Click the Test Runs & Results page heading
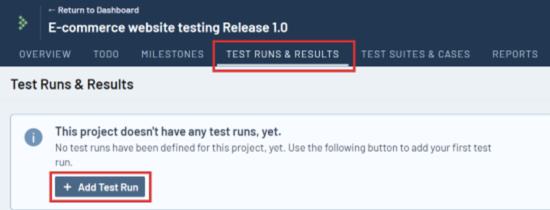This screenshot has width=550, height=210. coord(72,84)
